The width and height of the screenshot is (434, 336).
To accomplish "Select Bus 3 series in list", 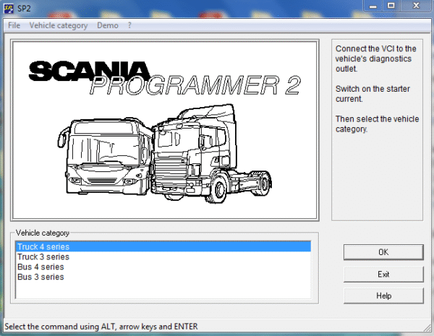I will click(x=163, y=277).
